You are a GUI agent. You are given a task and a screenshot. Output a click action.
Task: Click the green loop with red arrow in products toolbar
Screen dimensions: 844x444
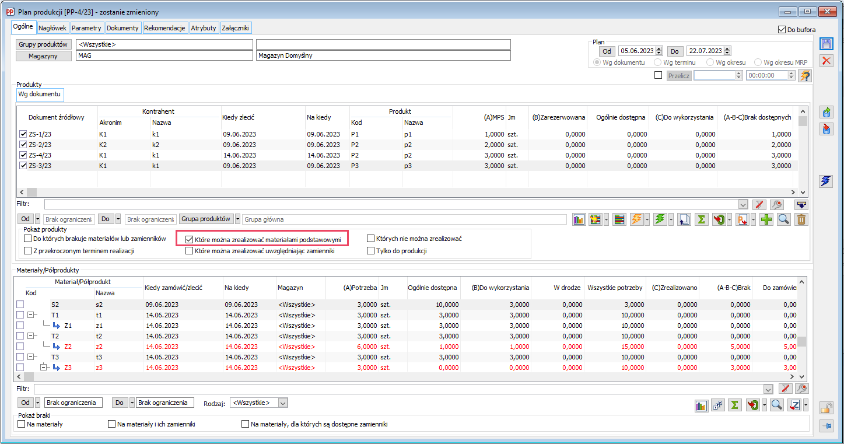719,219
